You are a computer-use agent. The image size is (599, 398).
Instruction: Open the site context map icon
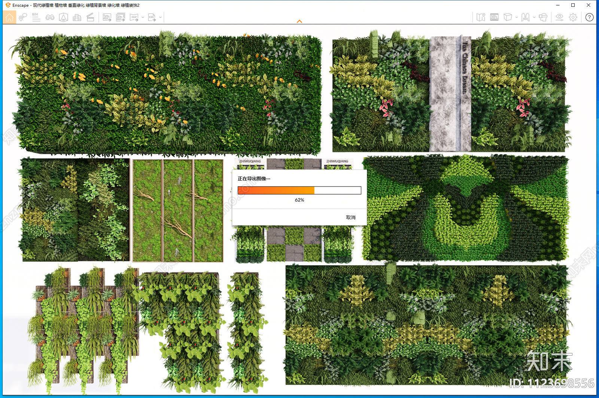click(481, 17)
